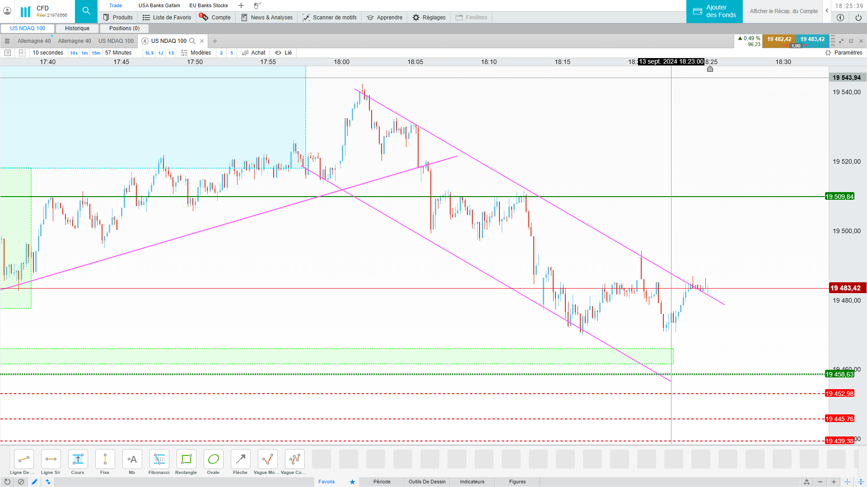
Task: Click the green 19 509,84 price level label
Action: [x=839, y=197]
